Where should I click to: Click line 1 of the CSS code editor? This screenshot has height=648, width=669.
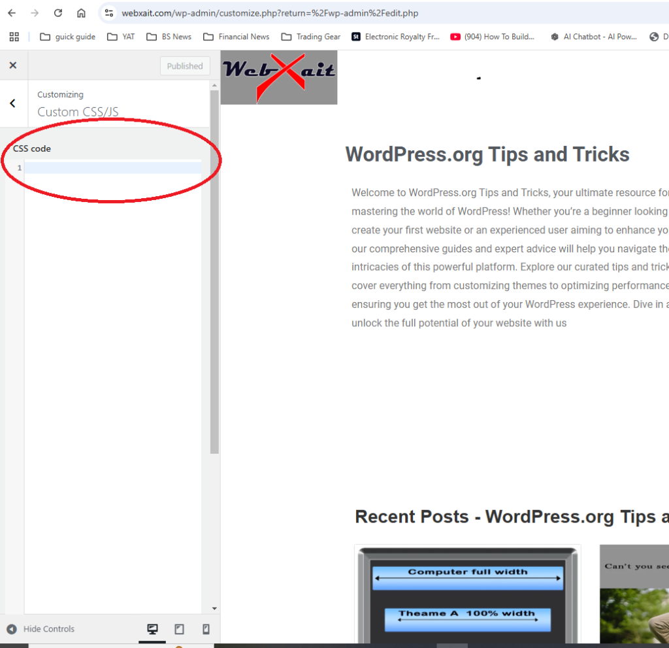pos(112,168)
